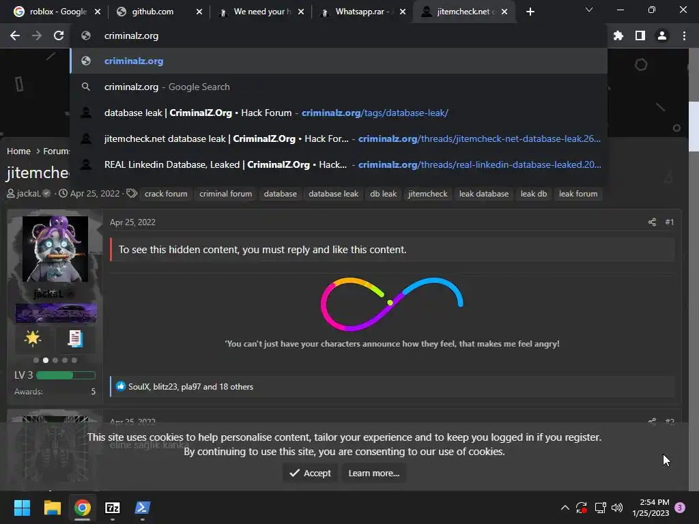Viewport: 699px width, 524px height.
Task: Open the volume speaker tray icon
Action: 617,508
